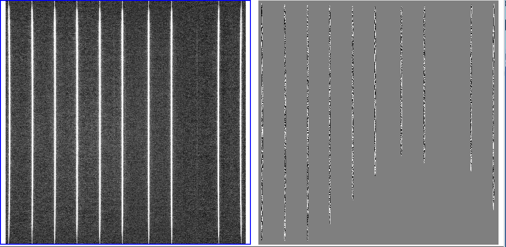506x247 pixels.
Task: Click the white gap between the two image panels
Action: tap(255, 121)
